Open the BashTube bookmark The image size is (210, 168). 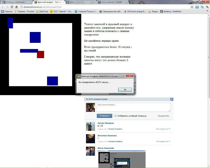point(43,12)
